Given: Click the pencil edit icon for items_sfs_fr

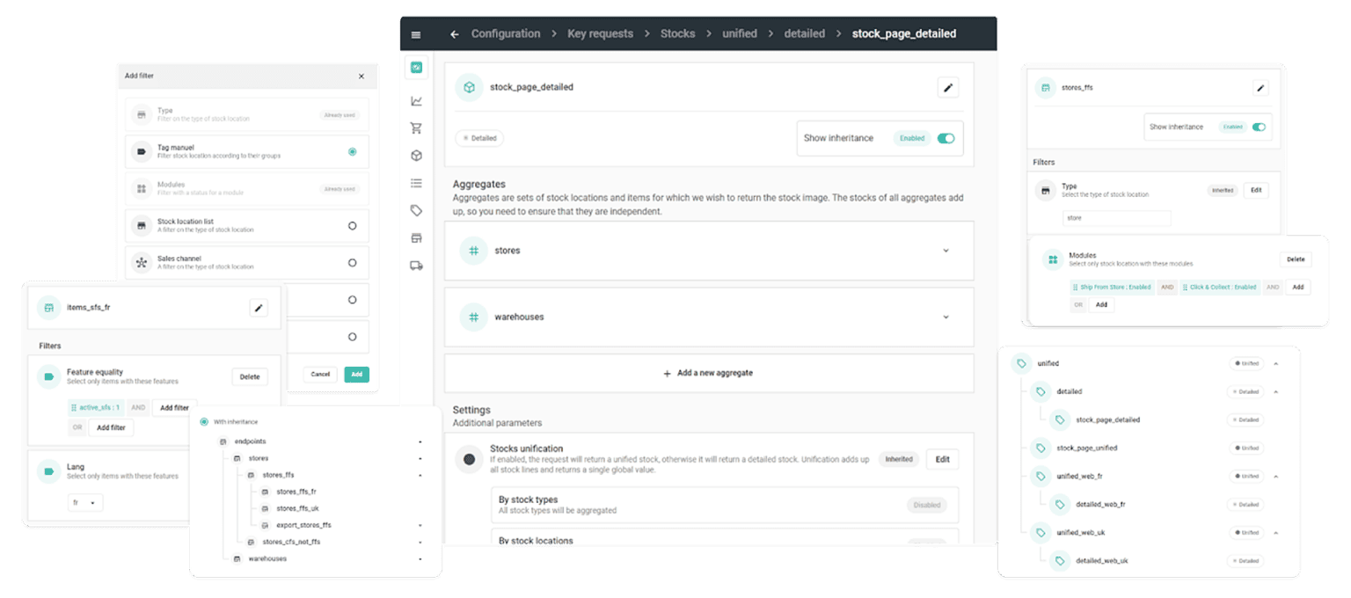Looking at the screenshot, I should click(x=258, y=307).
